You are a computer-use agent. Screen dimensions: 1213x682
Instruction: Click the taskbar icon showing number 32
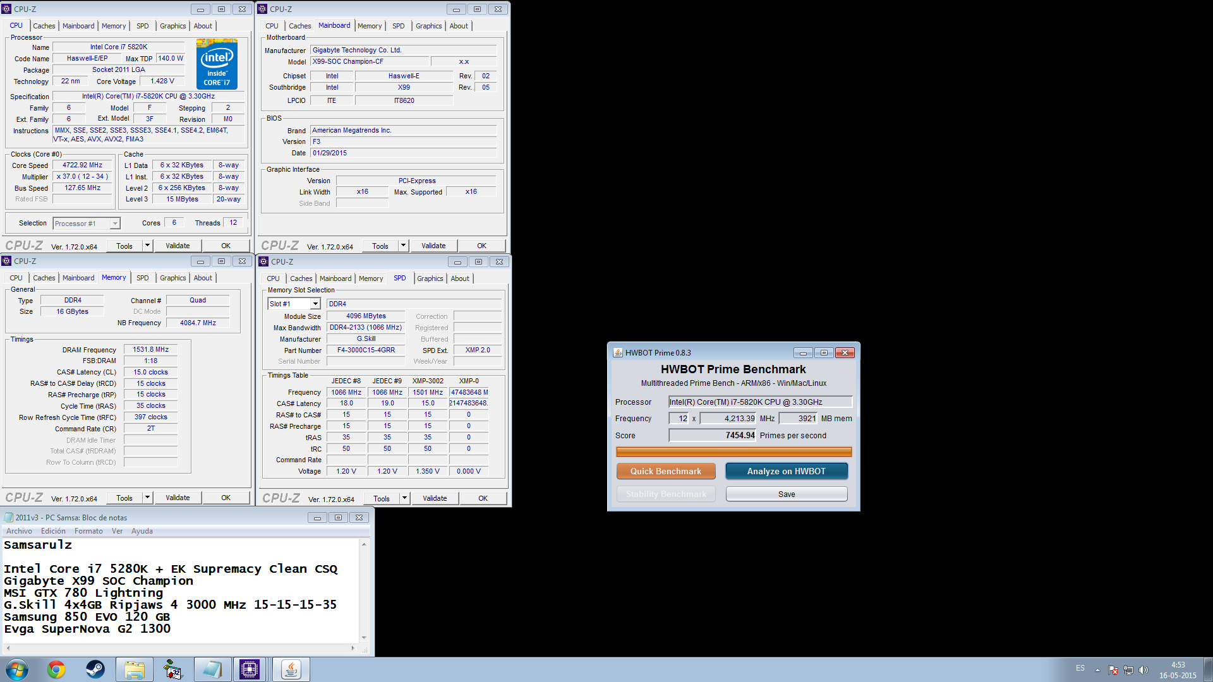(172, 669)
